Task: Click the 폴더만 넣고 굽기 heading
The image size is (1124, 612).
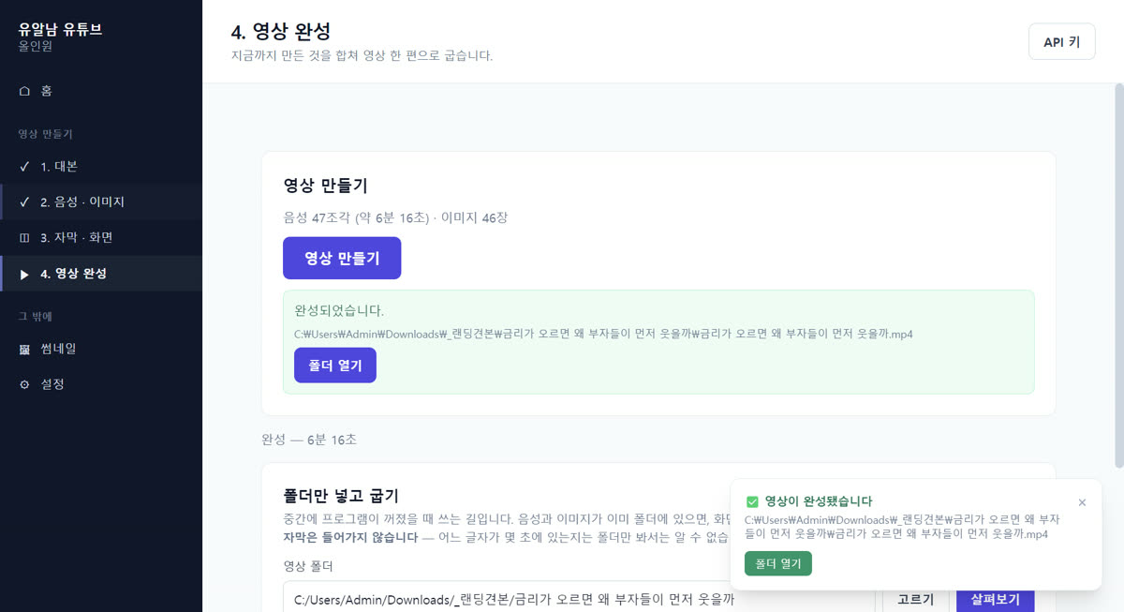Action: pyautogui.click(x=341, y=494)
